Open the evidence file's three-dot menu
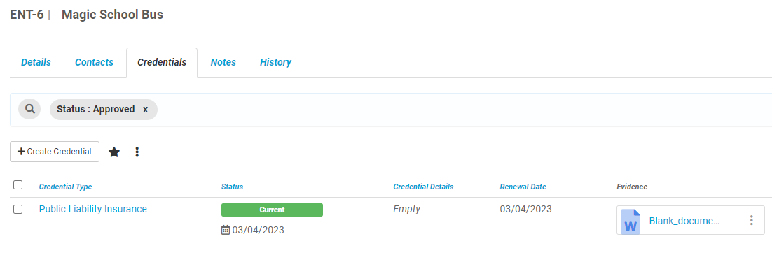The image size is (772, 255). [x=751, y=220]
